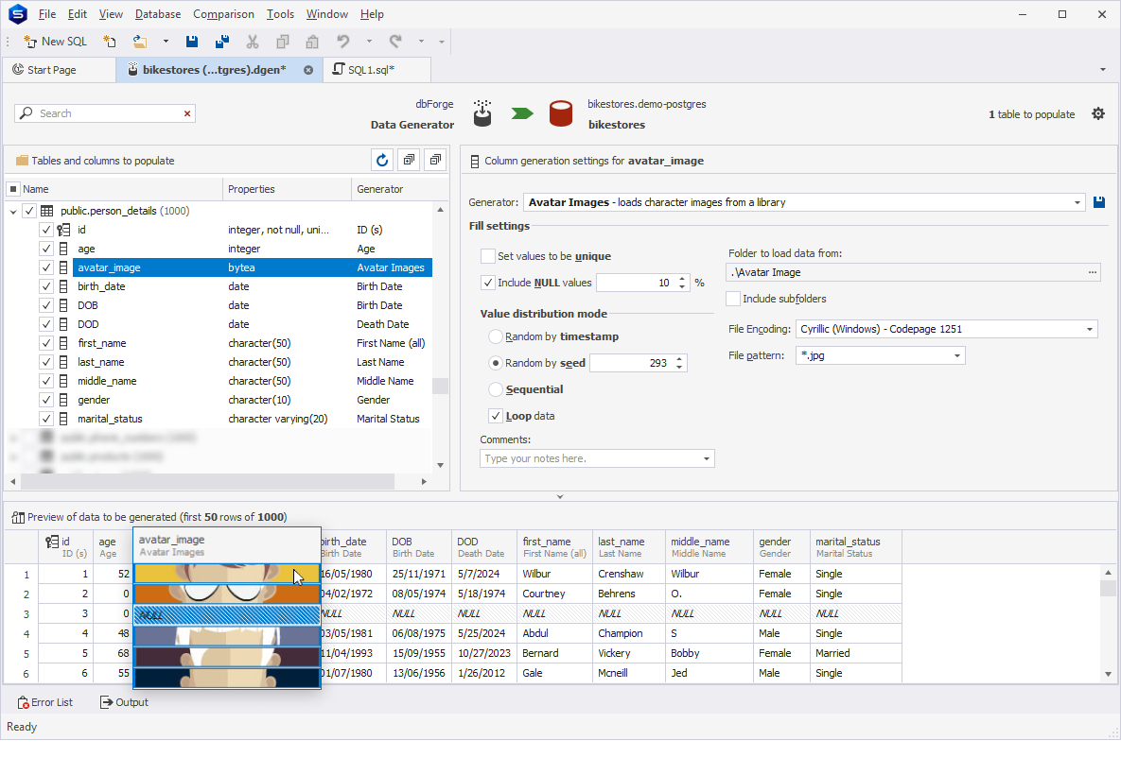Refresh the tables and columns list

tap(382, 160)
